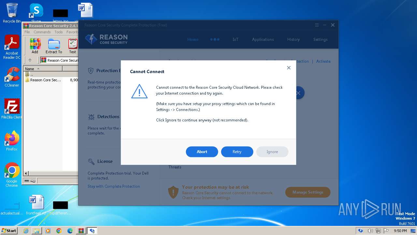This screenshot has height=235, width=417.
Task: Open the Tools menu in WinRAR
Action: click(x=59, y=32)
